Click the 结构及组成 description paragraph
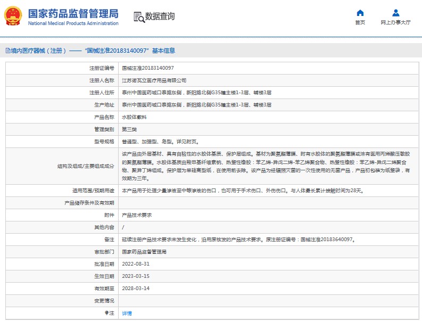This screenshot has height=321, width=422. tap(266, 166)
